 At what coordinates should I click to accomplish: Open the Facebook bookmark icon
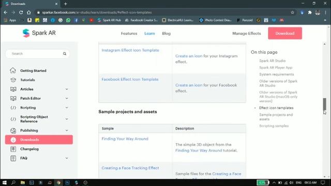coord(76,20)
